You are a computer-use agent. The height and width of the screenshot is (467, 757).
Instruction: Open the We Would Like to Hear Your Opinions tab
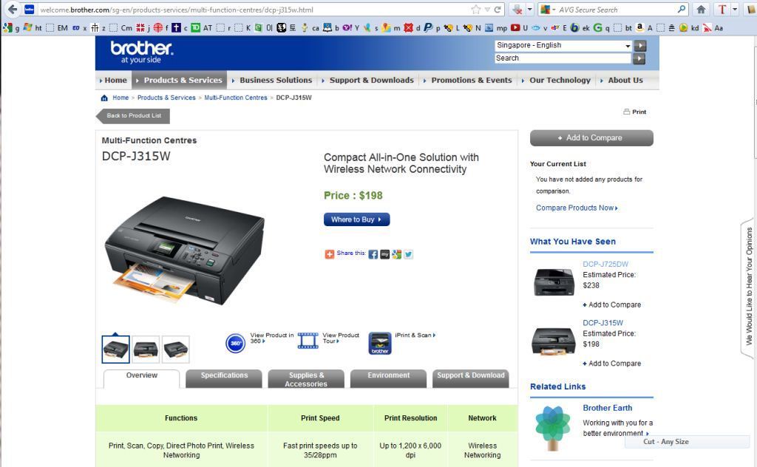tap(748, 287)
